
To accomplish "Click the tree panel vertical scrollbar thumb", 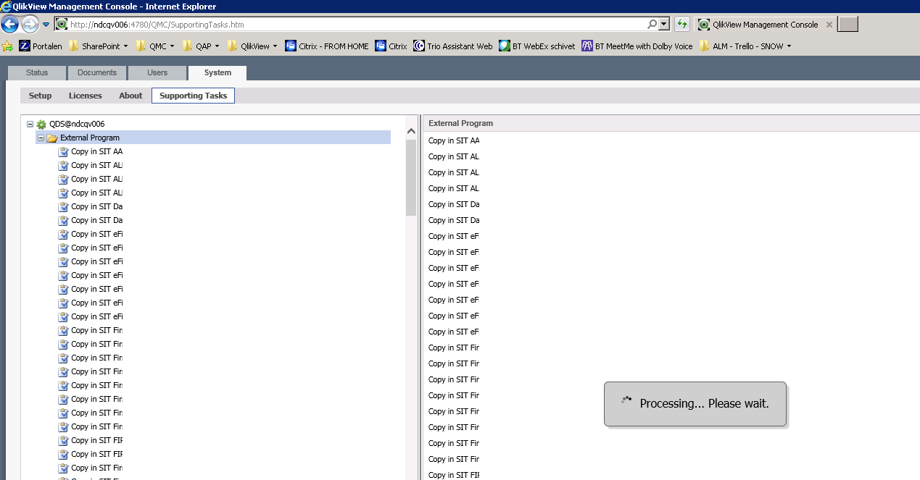I will tap(411, 177).
